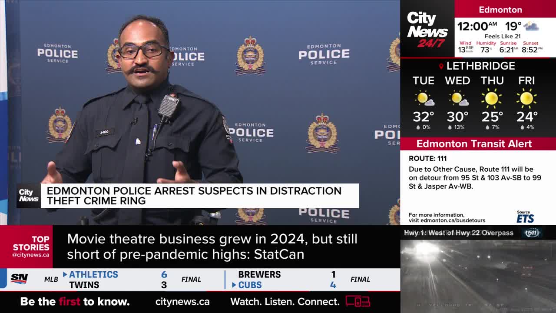Click the MLB league label
Screen dimensions: 556x313
pos(51,279)
